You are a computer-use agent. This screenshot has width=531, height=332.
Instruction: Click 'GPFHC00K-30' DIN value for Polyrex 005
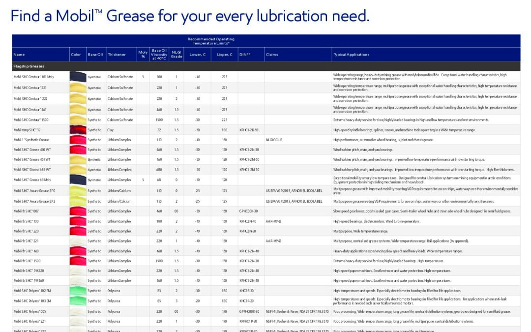point(249,311)
